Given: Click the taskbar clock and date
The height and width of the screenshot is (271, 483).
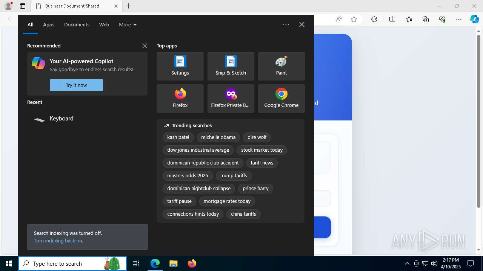Looking at the screenshot, I should coord(451,263).
